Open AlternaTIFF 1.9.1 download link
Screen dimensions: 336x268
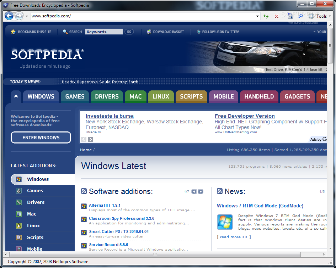click(x=105, y=205)
